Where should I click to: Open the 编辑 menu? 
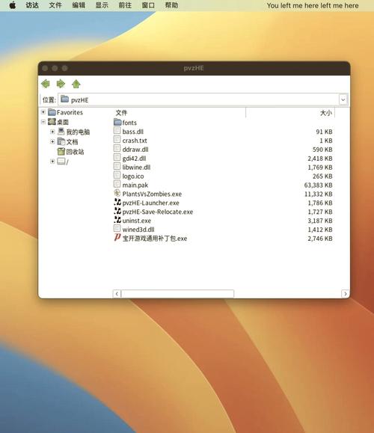tap(79, 5)
